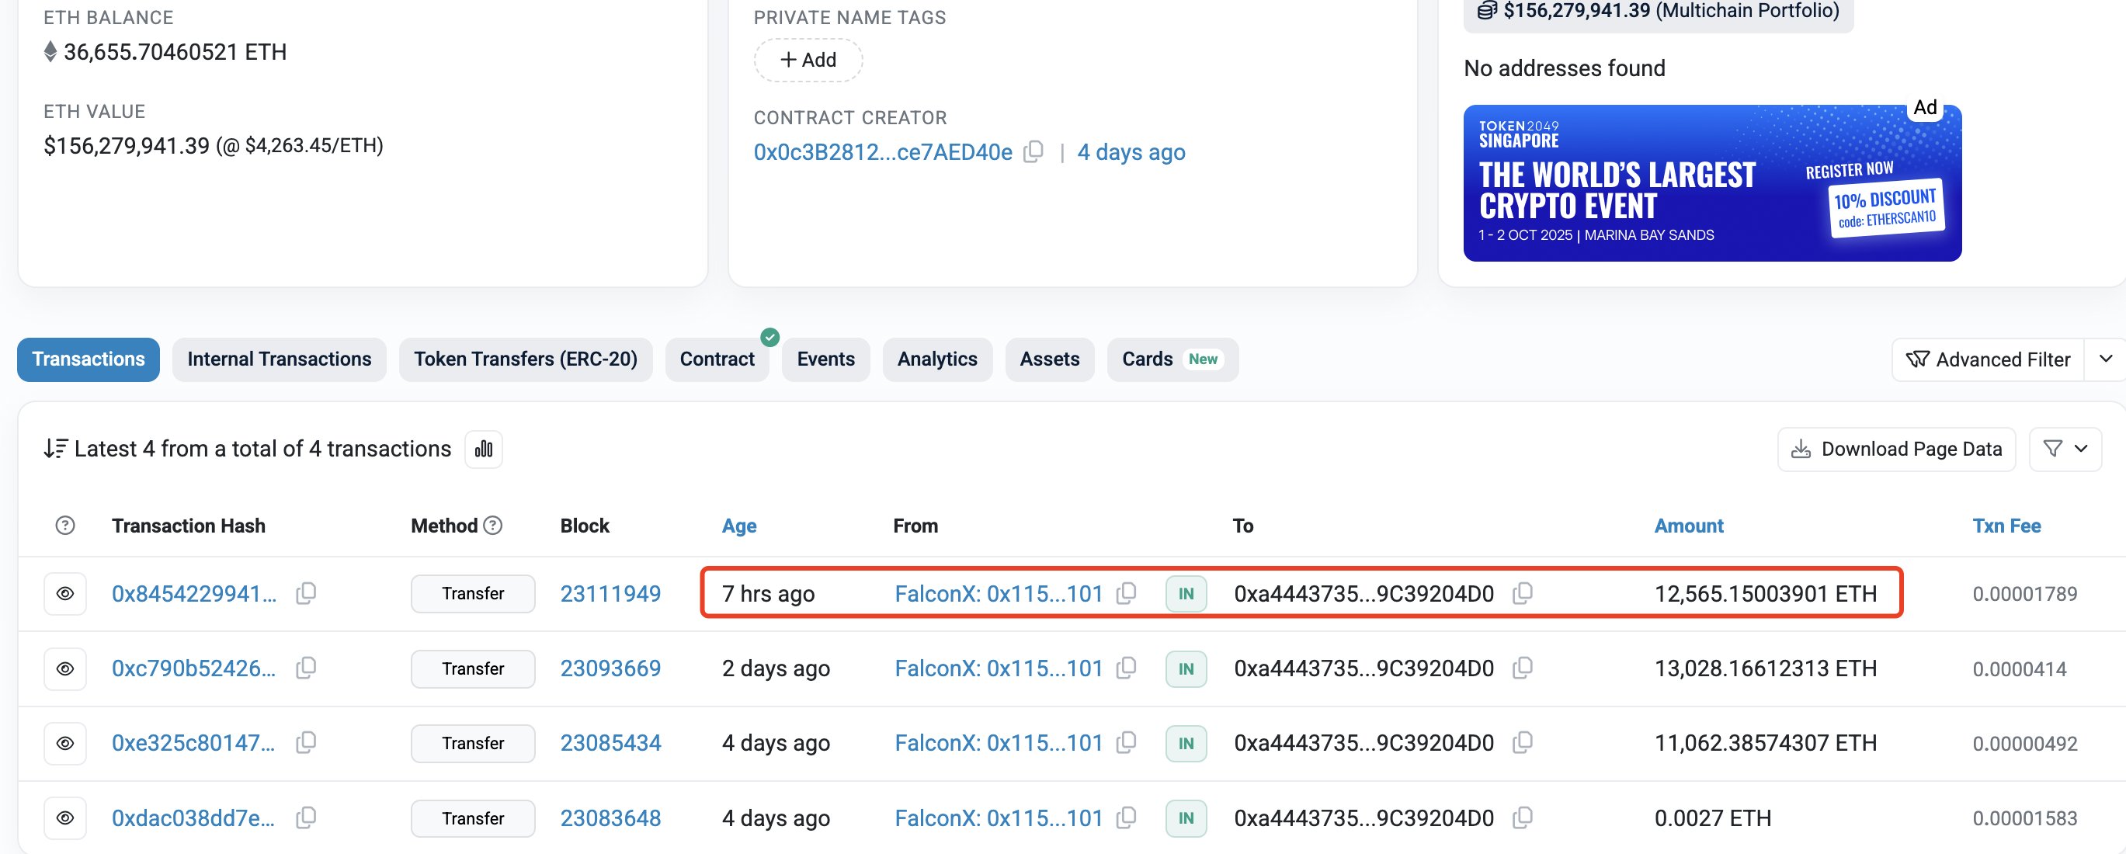
Task: Copy FalconX From address in first row
Action: [x=1127, y=593]
